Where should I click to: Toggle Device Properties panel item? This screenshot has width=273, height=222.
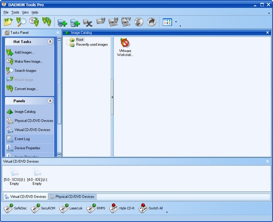tap(23, 148)
